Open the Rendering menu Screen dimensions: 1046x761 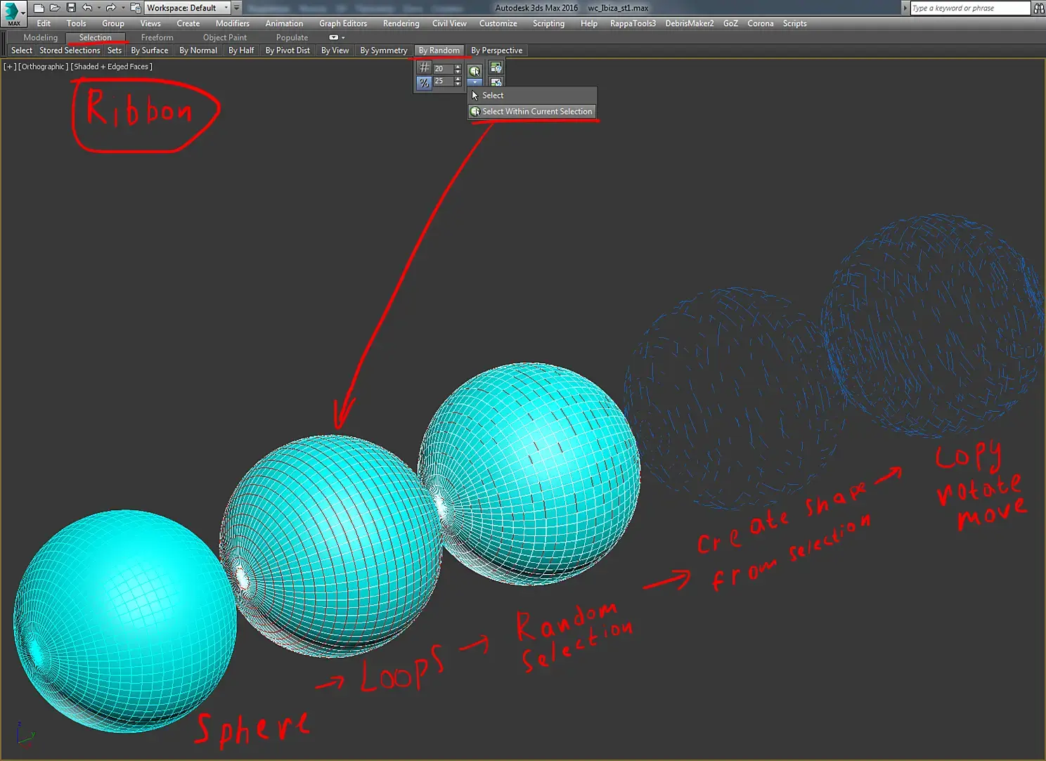pos(401,23)
